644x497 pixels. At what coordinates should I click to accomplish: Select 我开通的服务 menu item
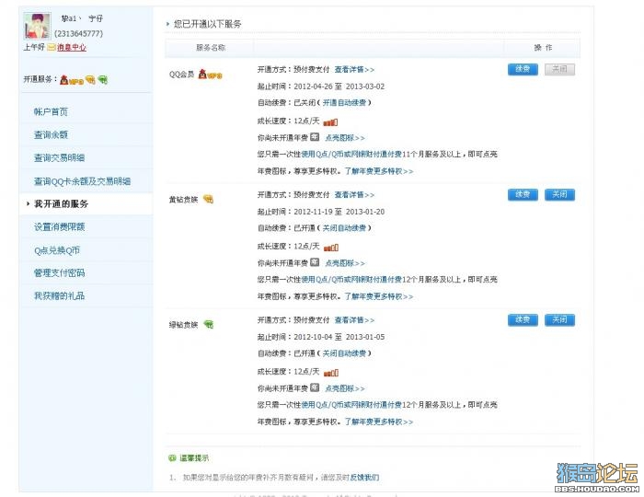coord(61,203)
